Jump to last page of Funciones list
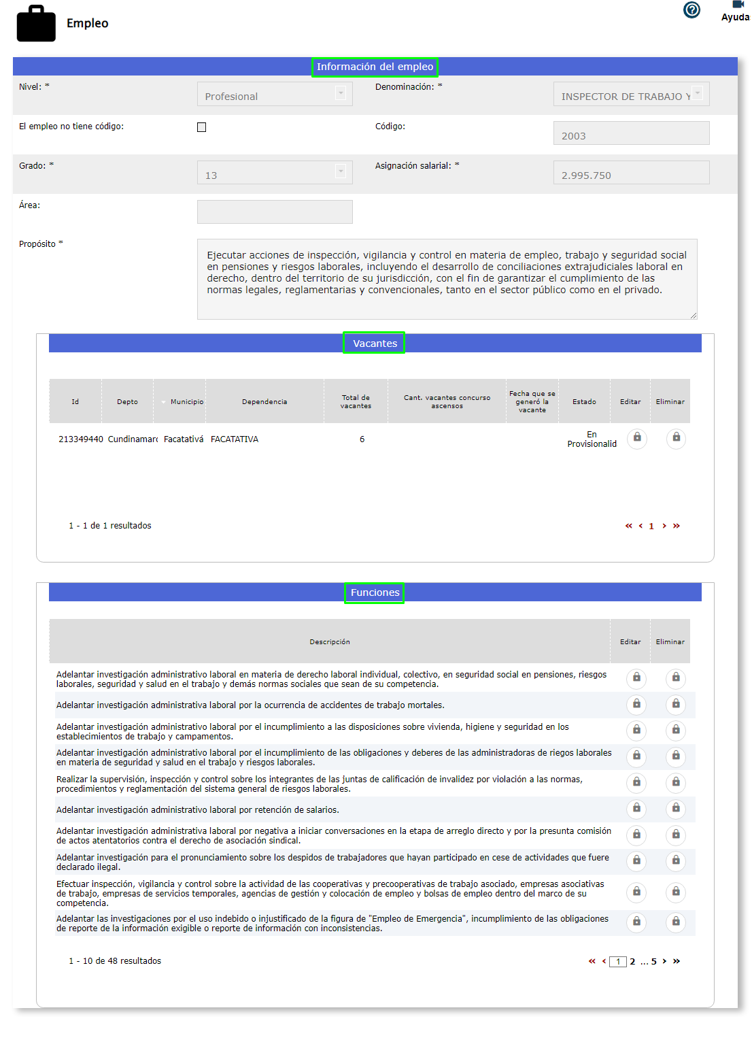Viewport: 752px width, 1038px height. pos(677,962)
